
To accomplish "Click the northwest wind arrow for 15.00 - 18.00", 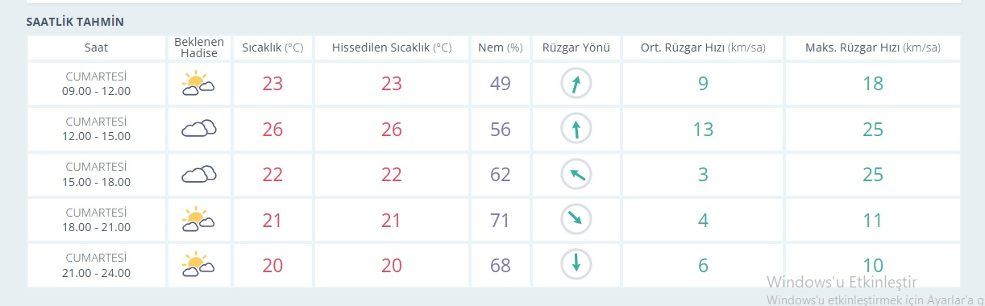I will [x=576, y=174].
